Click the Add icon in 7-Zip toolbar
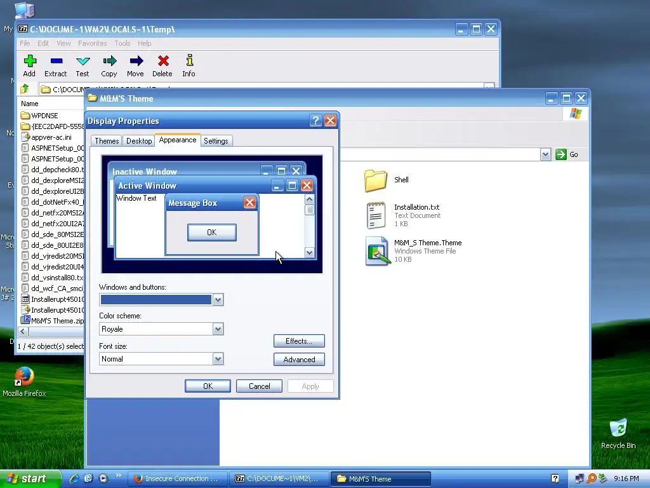Screen dimensions: 650x488 click(x=29, y=62)
